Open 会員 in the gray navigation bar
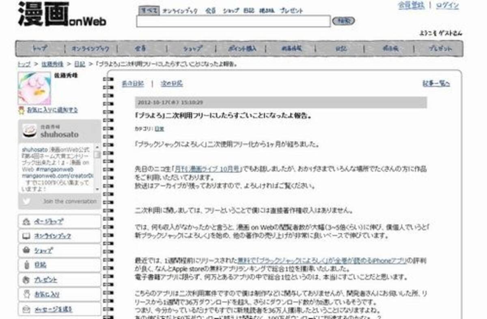Screen dimensions: 487x319 point(140,48)
